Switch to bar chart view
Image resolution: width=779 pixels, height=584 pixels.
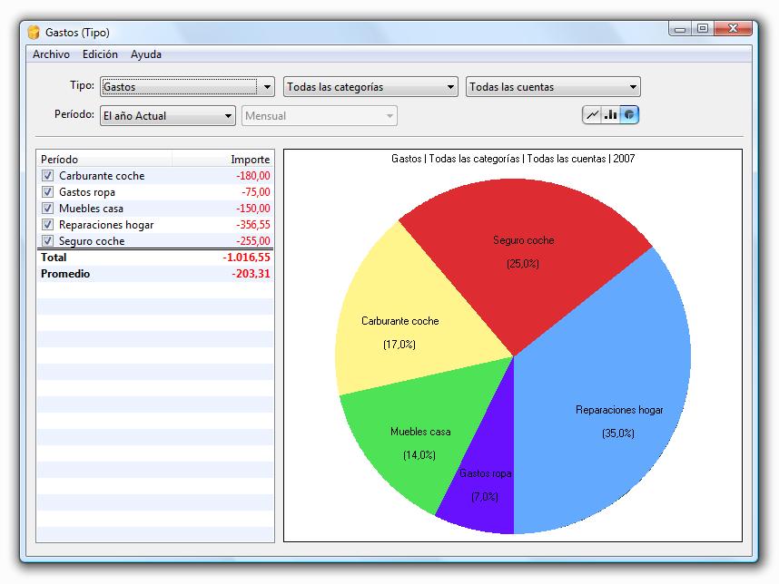pyautogui.click(x=611, y=115)
